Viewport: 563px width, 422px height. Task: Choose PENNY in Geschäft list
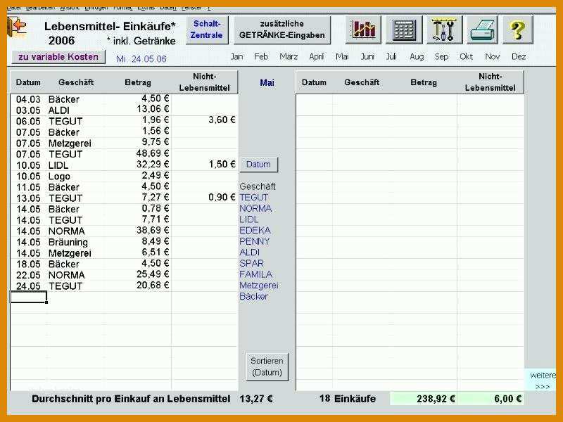(254, 241)
